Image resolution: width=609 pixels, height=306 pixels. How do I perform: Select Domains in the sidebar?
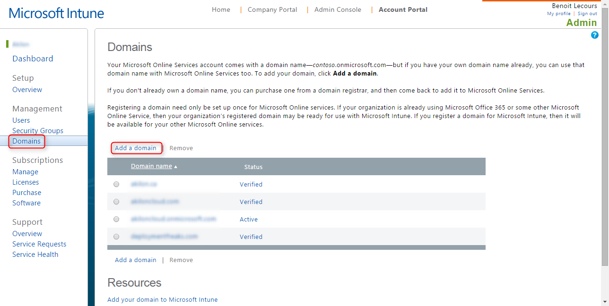coord(26,141)
